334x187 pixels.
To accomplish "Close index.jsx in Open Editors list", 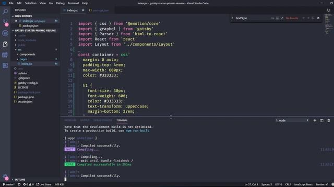I will pos(16,21).
